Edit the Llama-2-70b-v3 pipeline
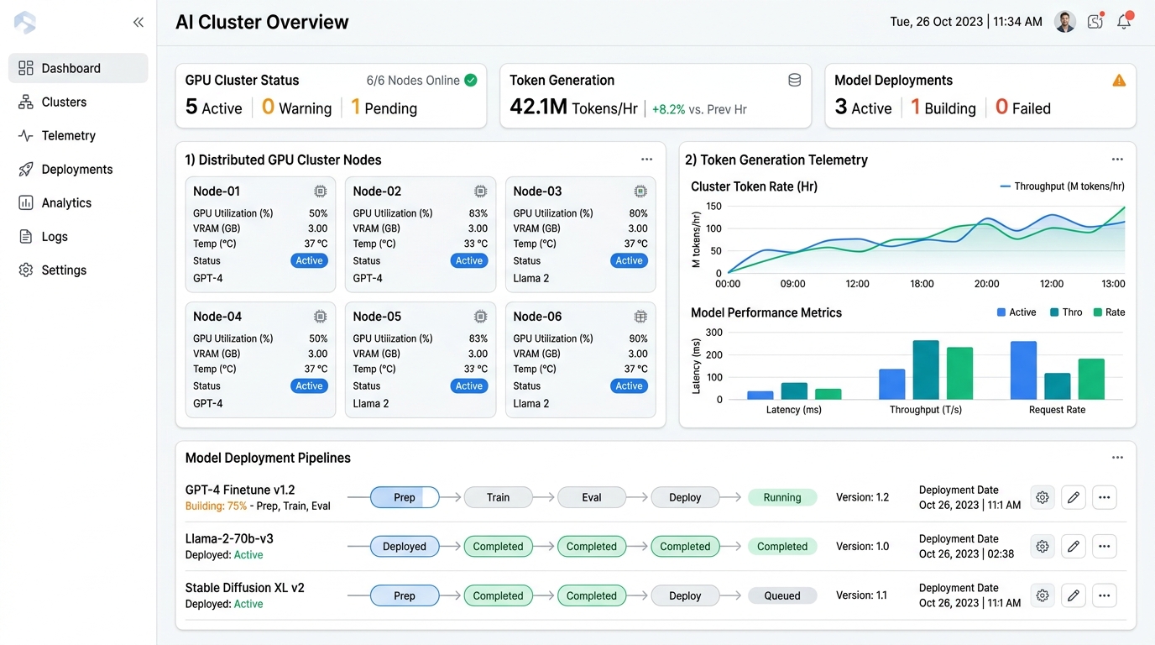This screenshot has height=645, width=1155. tap(1073, 546)
